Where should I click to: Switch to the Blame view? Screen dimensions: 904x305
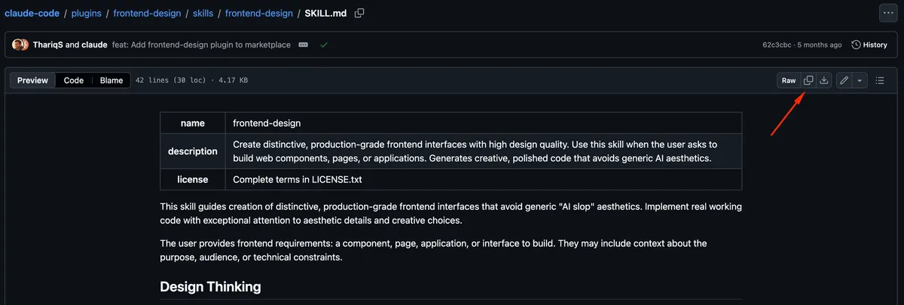tap(111, 80)
